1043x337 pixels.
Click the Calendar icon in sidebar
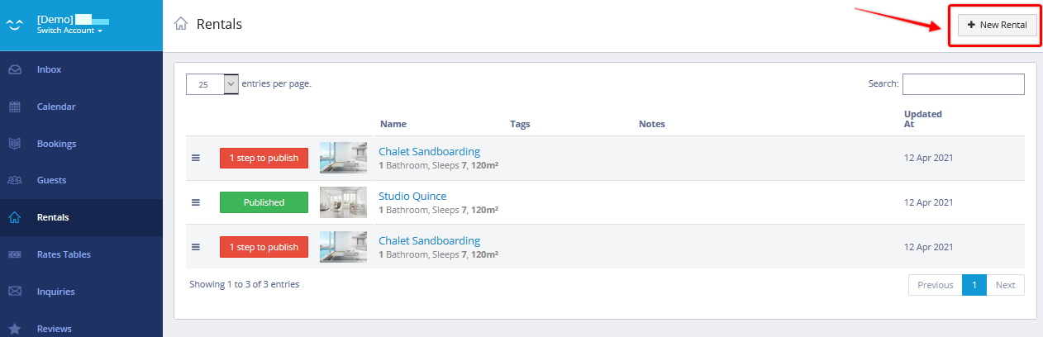pyautogui.click(x=14, y=107)
